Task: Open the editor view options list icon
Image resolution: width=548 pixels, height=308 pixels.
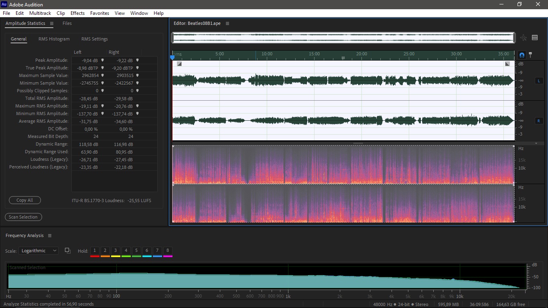Action: 535,38
